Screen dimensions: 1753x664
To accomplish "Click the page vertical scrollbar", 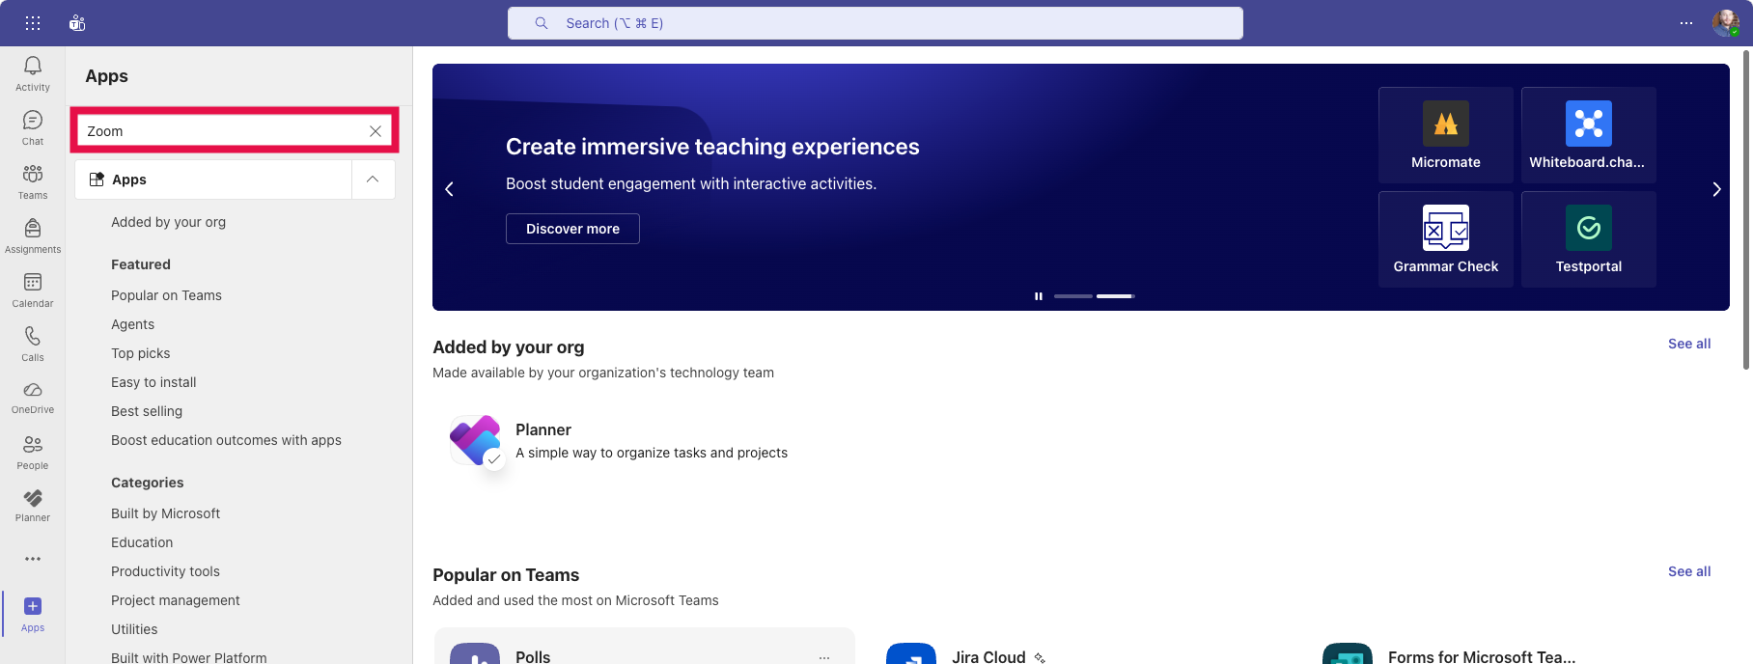I will click(x=1746, y=210).
